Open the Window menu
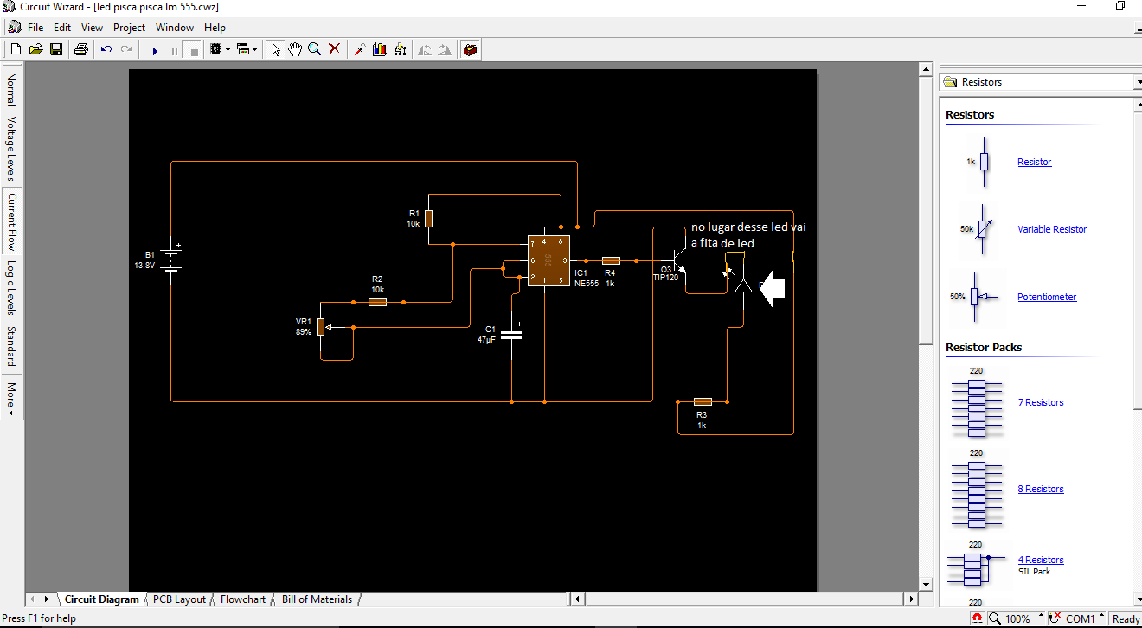 point(175,28)
